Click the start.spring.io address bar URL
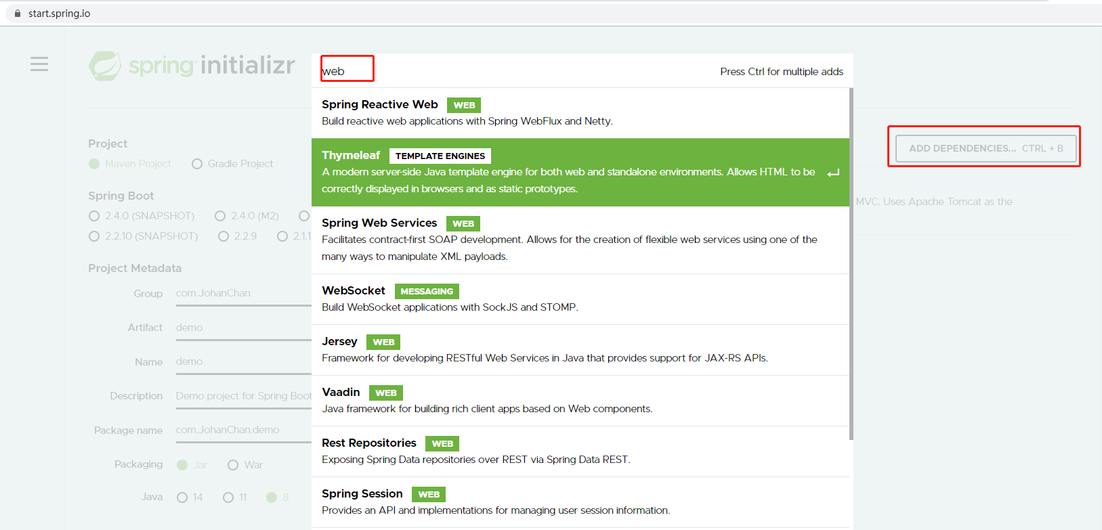This screenshot has width=1102, height=530. [x=59, y=14]
